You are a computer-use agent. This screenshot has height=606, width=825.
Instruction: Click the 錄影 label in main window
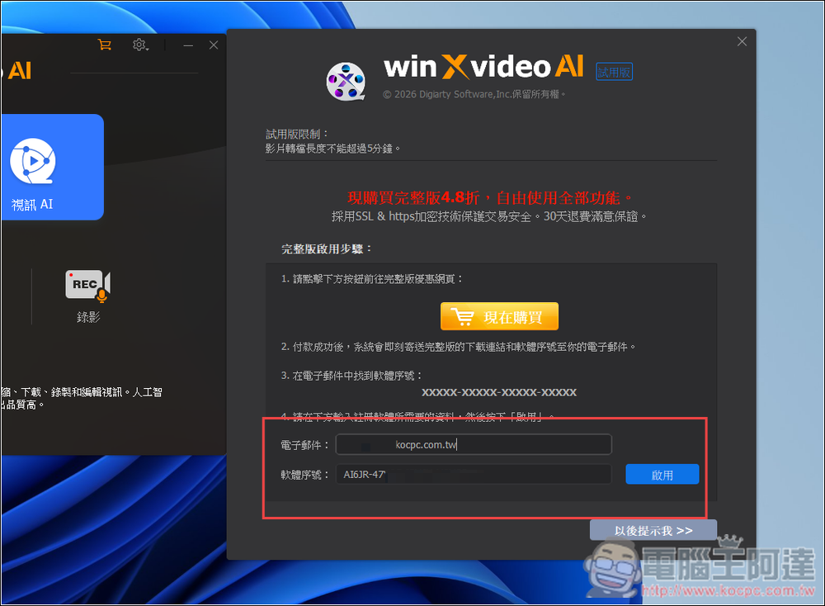[88, 317]
